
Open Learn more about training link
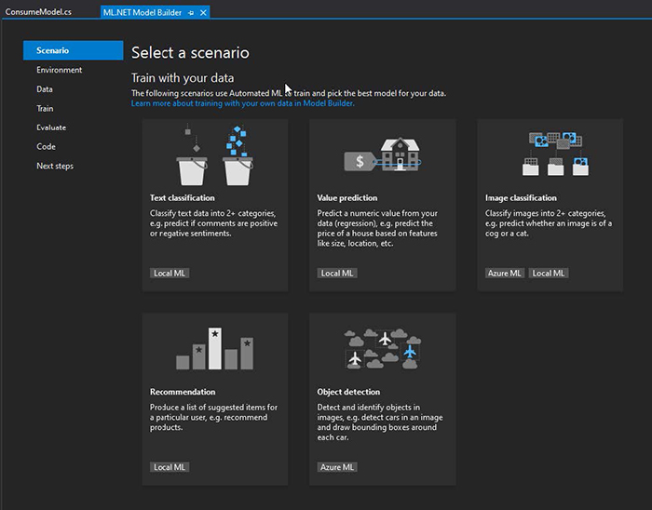tap(242, 103)
